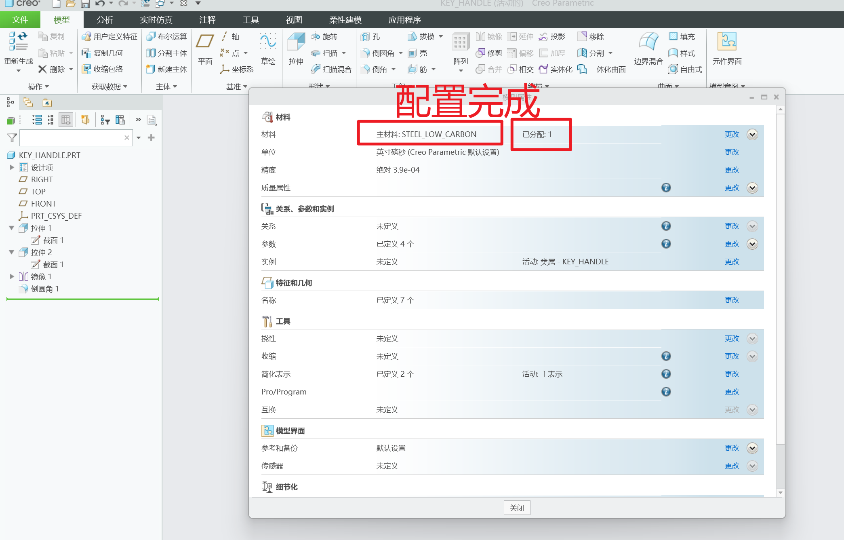Click help icon for 质量属性 row

tap(666, 188)
